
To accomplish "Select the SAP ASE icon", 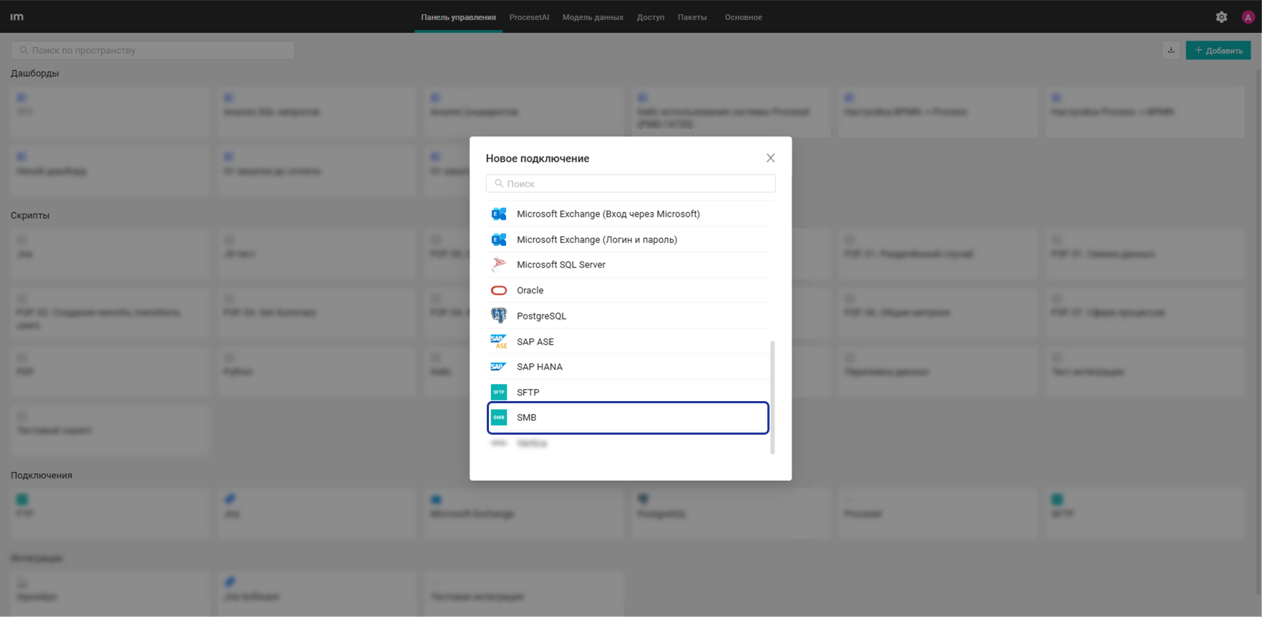I will [x=499, y=342].
